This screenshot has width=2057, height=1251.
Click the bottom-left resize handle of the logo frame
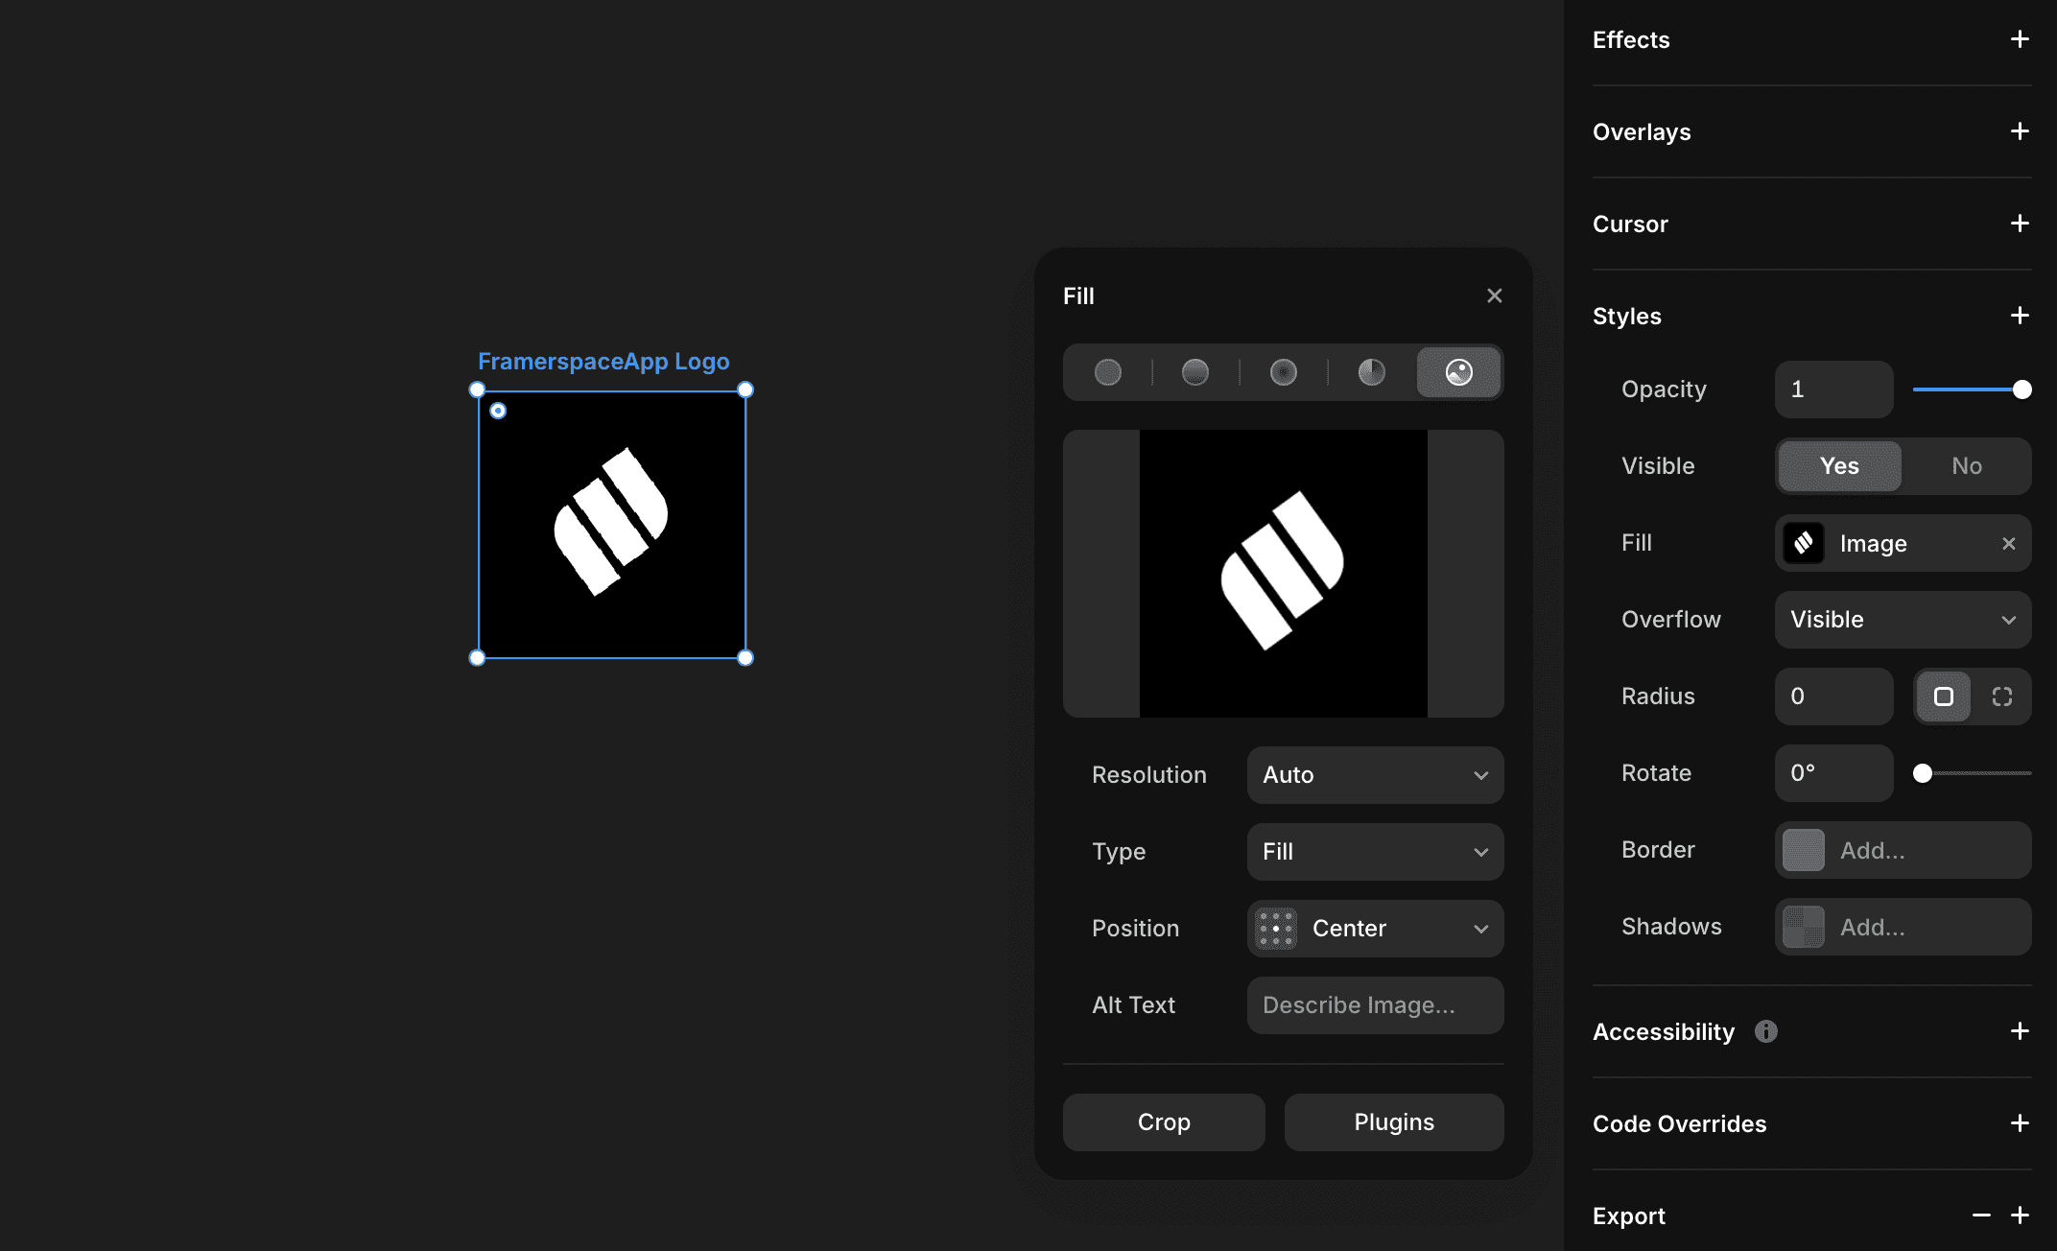[477, 658]
